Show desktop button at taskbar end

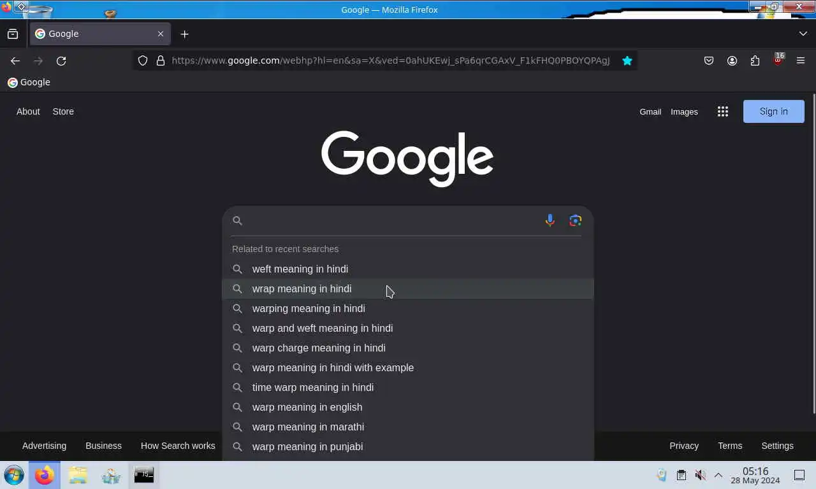click(x=799, y=475)
